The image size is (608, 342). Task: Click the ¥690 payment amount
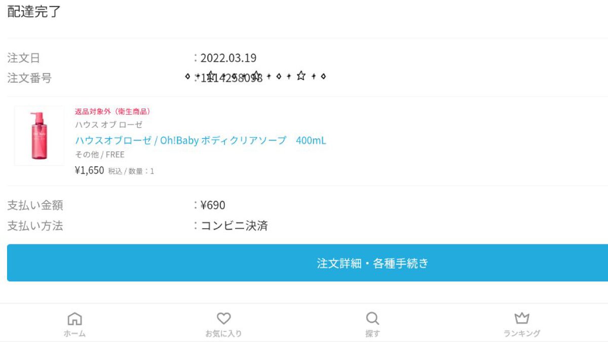(213, 205)
